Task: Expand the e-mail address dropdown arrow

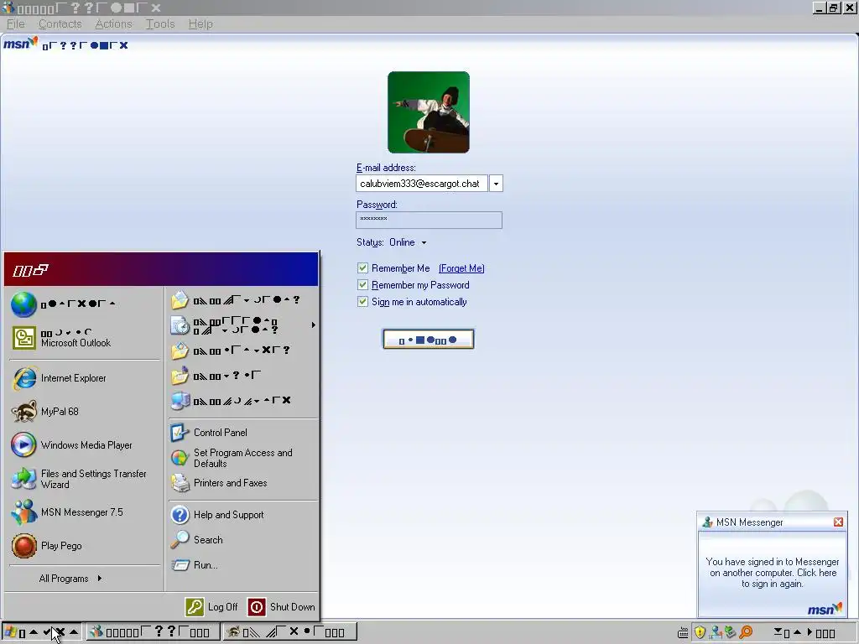Action: (x=496, y=184)
